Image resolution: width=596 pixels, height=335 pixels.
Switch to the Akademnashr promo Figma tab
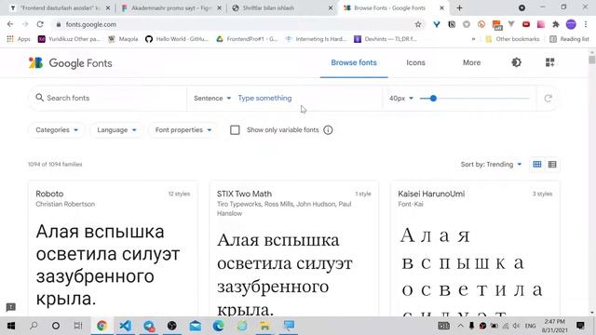[171, 7]
